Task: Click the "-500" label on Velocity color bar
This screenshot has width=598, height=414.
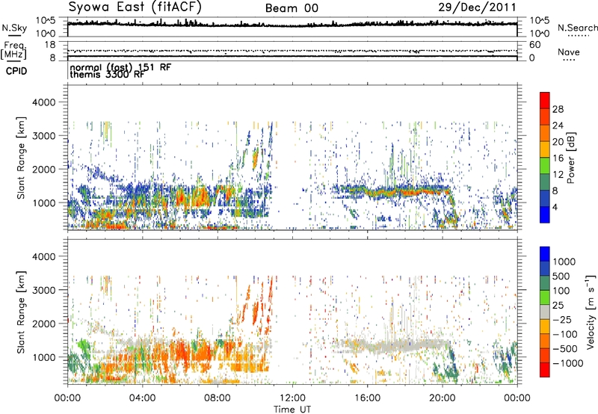Action: pyautogui.click(x=565, y=349)
